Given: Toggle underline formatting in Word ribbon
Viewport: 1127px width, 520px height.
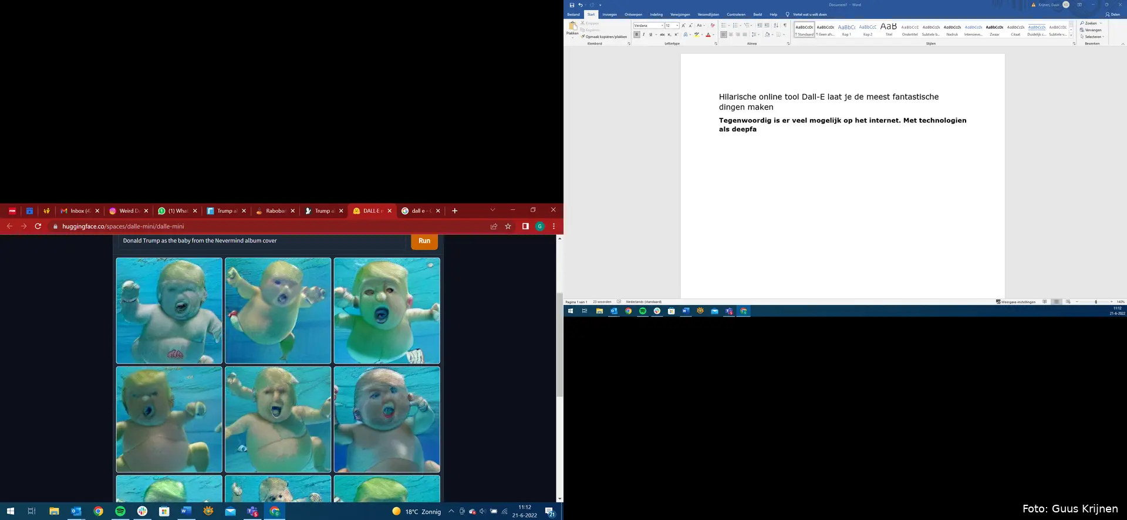Looking at the screenshot, I should pos(650,35).
